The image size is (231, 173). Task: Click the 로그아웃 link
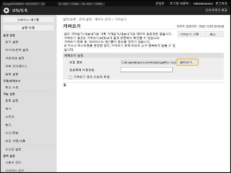(x=221, y=3)
